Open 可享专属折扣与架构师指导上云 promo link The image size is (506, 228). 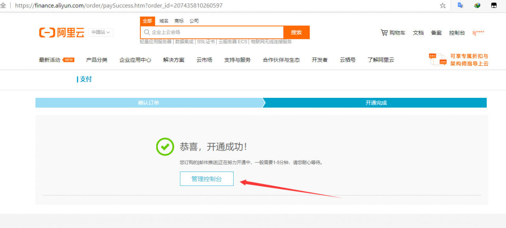pos(469,60)
